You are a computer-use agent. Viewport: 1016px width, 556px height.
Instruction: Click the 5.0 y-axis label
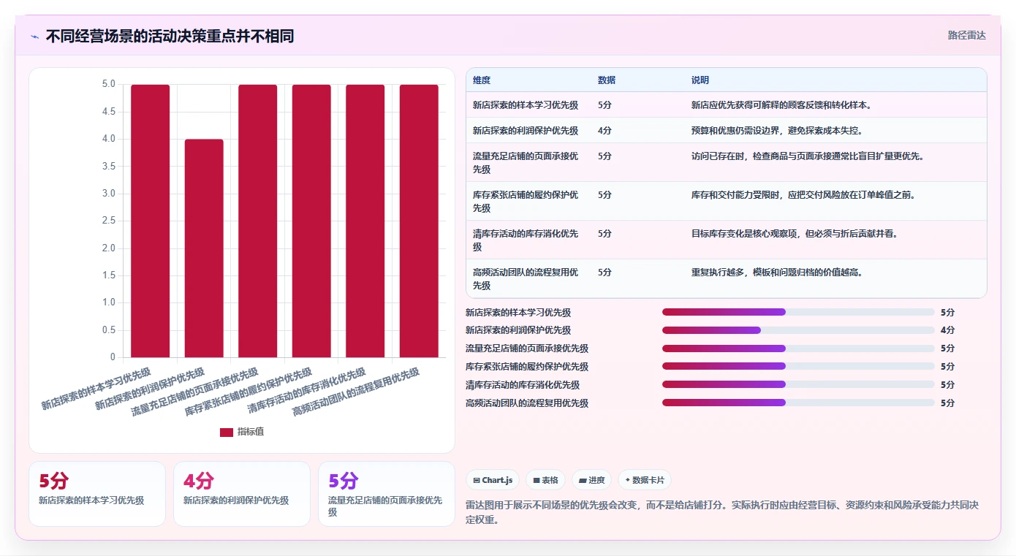pyautogui.click(x=108, y=84)
